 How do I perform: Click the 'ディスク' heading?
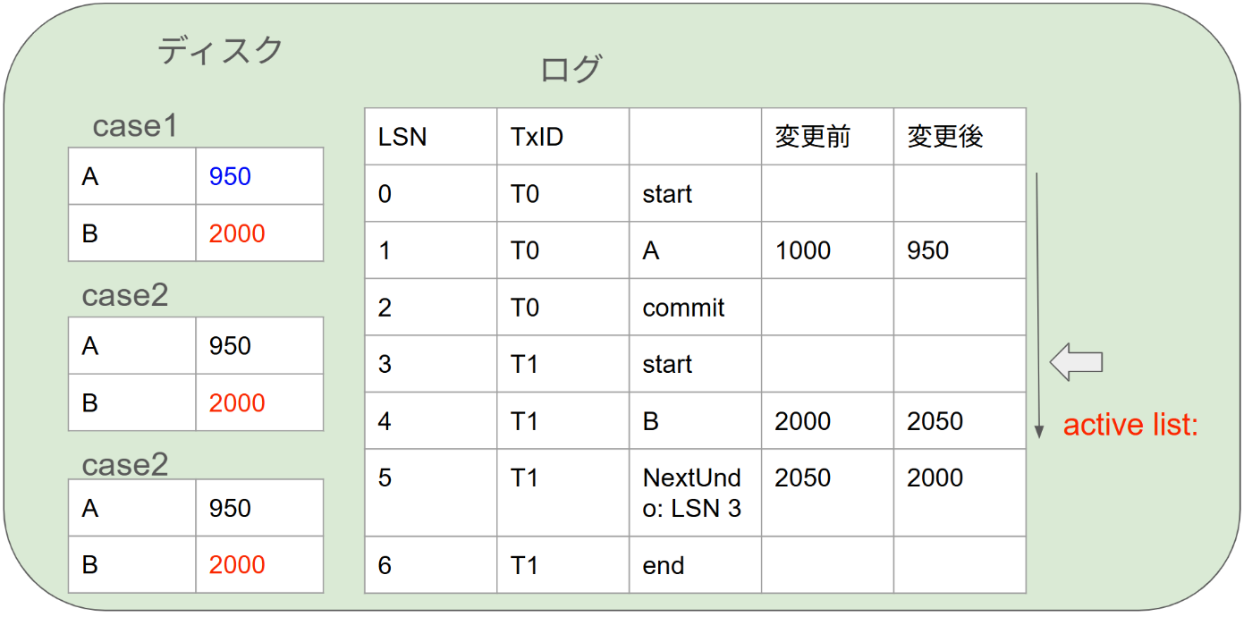coord(220,50)
